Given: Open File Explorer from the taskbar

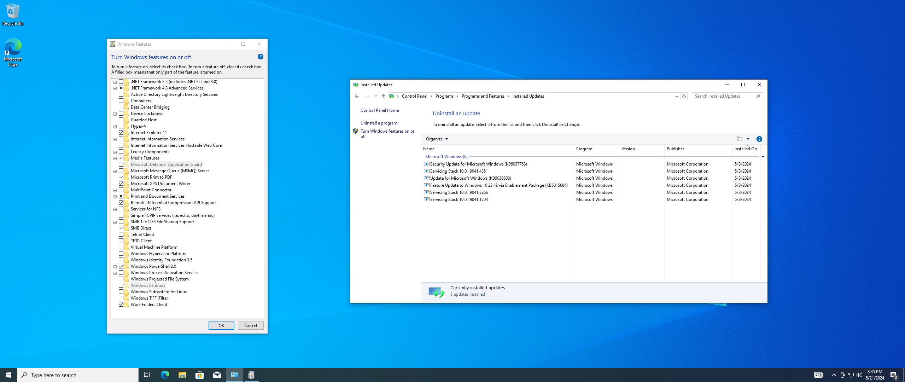Looking at the screenshot, I should point(182,375).
